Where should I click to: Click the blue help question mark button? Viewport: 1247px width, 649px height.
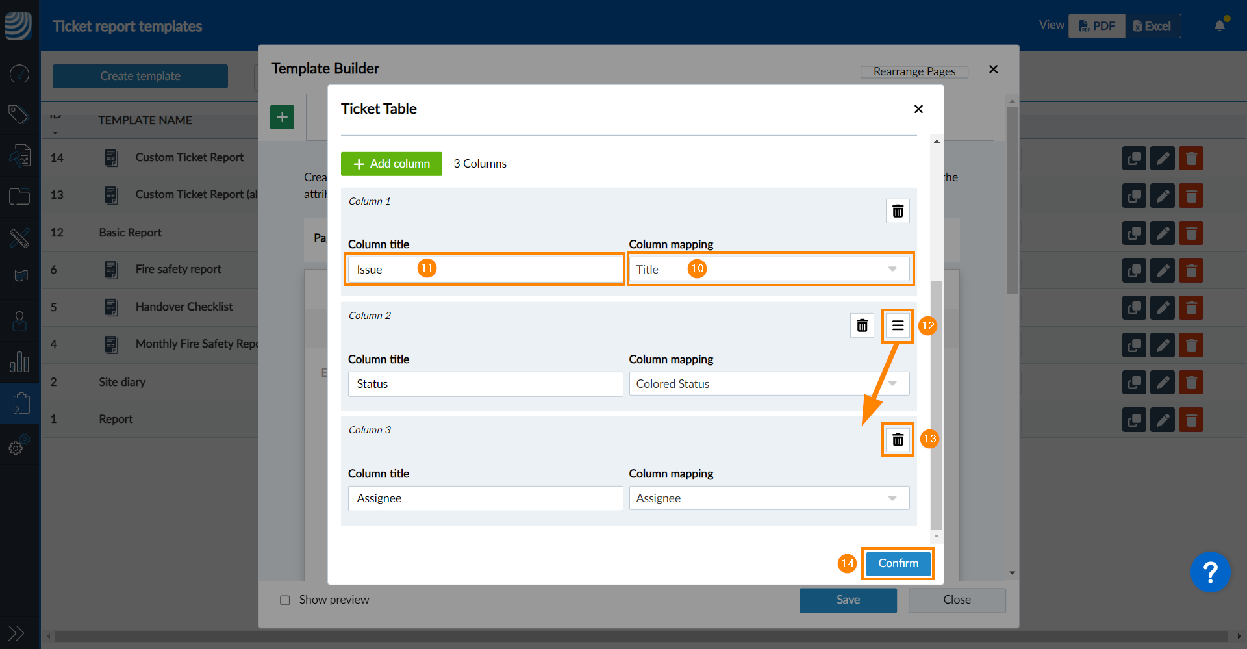[1210, 572]
